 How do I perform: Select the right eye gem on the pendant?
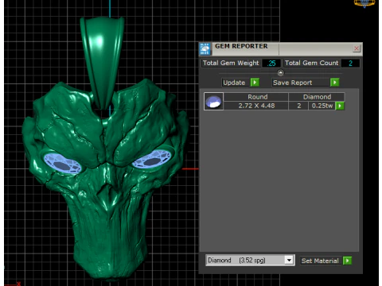[x=151, y=159]
